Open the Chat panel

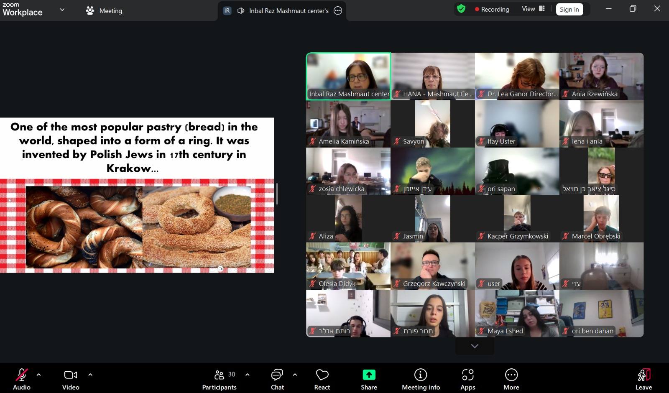coord(277,380)
